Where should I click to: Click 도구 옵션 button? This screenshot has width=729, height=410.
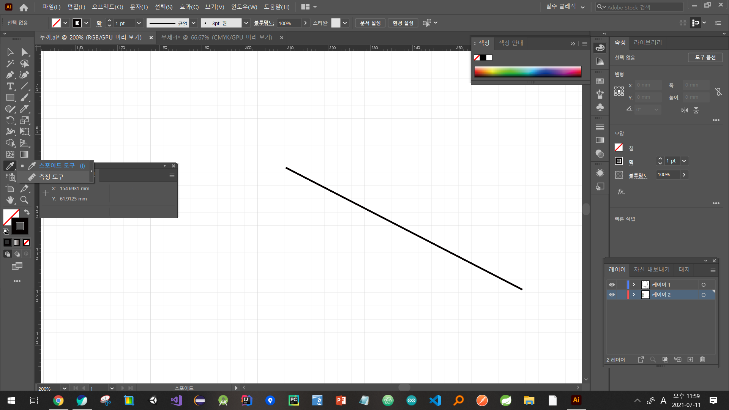[x=705, y=57]
